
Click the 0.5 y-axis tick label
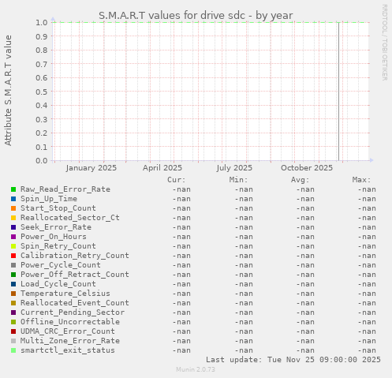(42, 92)
